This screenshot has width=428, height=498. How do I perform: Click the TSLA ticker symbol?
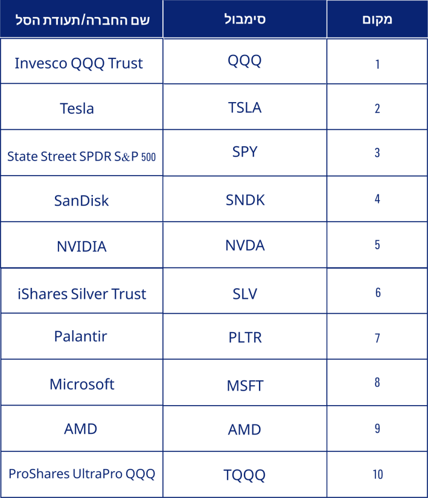click(x=245, y=107)
